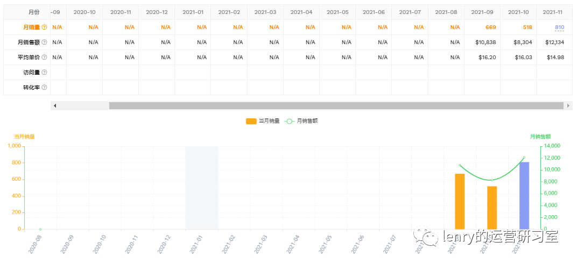Image resolution: width=577 pixels, height=263 pixels.
Task: Click the 14,000 right axis label
Action: coord(552,146)
